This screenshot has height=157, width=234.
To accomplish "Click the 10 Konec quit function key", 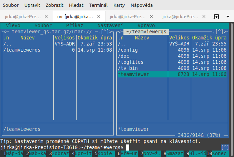I will [218, 153].
